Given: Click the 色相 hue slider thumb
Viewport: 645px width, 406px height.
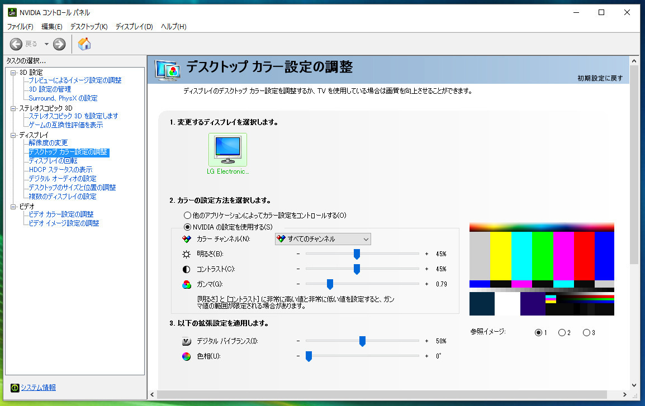Looking at the screenshot, I should pos(309,356).
